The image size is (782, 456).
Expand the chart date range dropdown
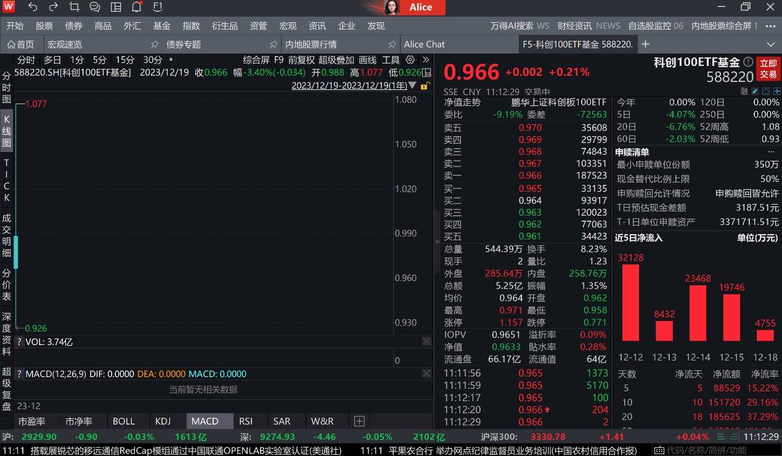click(414, 84)
